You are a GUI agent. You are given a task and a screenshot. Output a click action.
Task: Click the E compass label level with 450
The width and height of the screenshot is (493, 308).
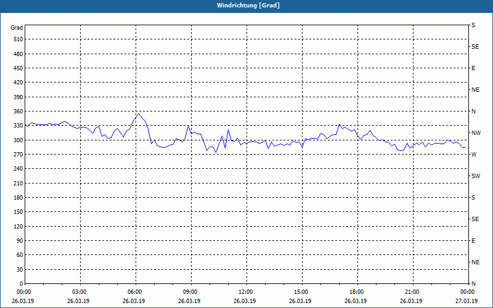473,68
